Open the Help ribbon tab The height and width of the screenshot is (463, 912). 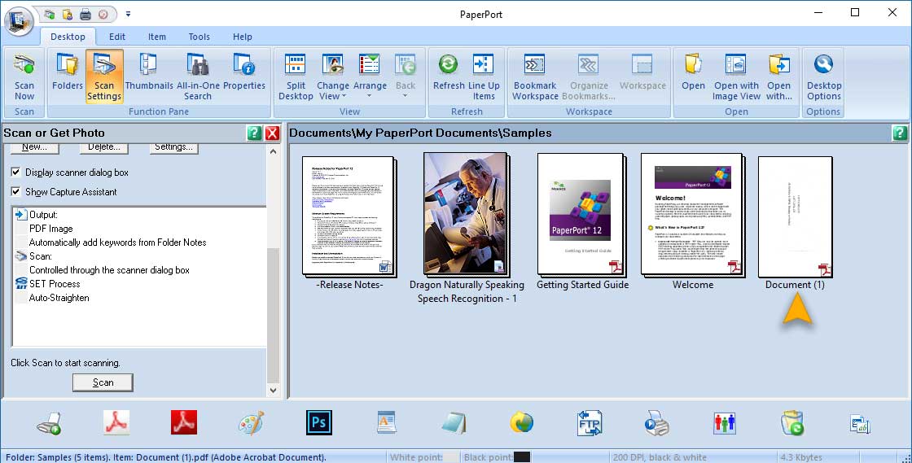pyautogui.click(x=243, y=37)
